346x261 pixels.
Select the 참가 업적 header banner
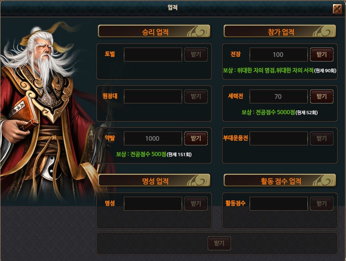pos(280,31)
